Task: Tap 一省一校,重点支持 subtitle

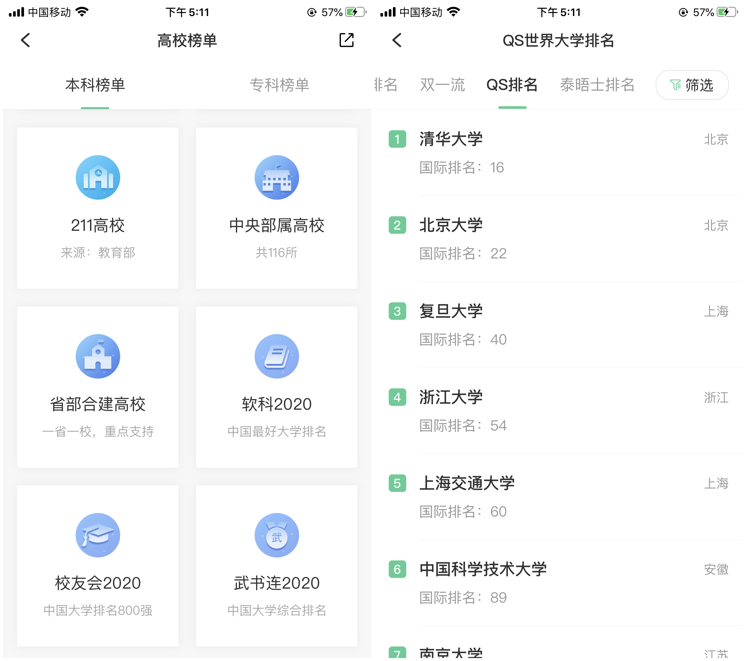Action: (98, 431)
